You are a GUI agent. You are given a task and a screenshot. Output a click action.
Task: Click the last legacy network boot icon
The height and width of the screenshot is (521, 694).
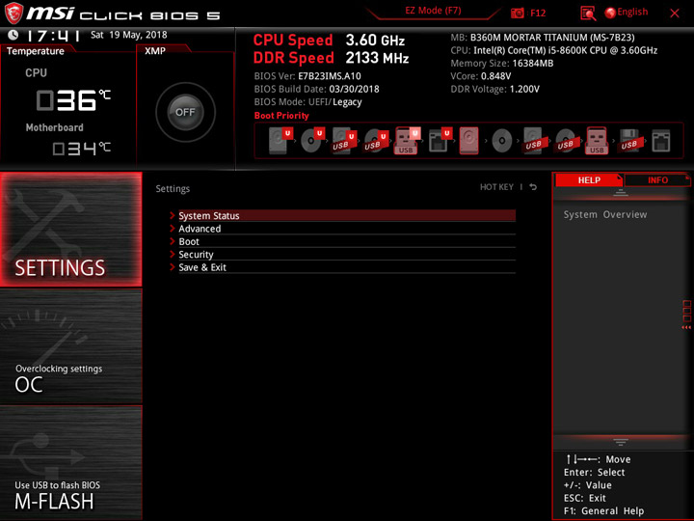(x=661, y=141)
